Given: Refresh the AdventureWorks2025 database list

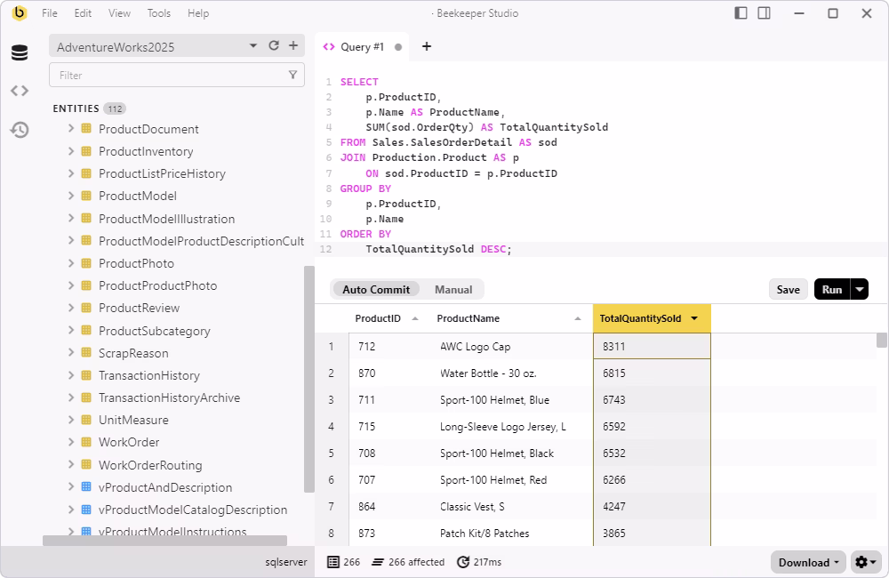Looking at the screenshot, I should tap(274, 46).
